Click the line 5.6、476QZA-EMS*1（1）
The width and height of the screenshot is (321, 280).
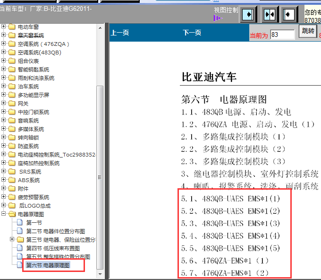[225, 261]
